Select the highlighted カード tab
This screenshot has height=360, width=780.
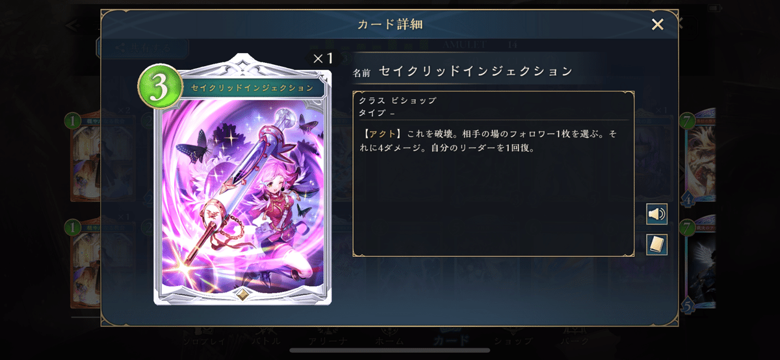click(x=450, y=339)
